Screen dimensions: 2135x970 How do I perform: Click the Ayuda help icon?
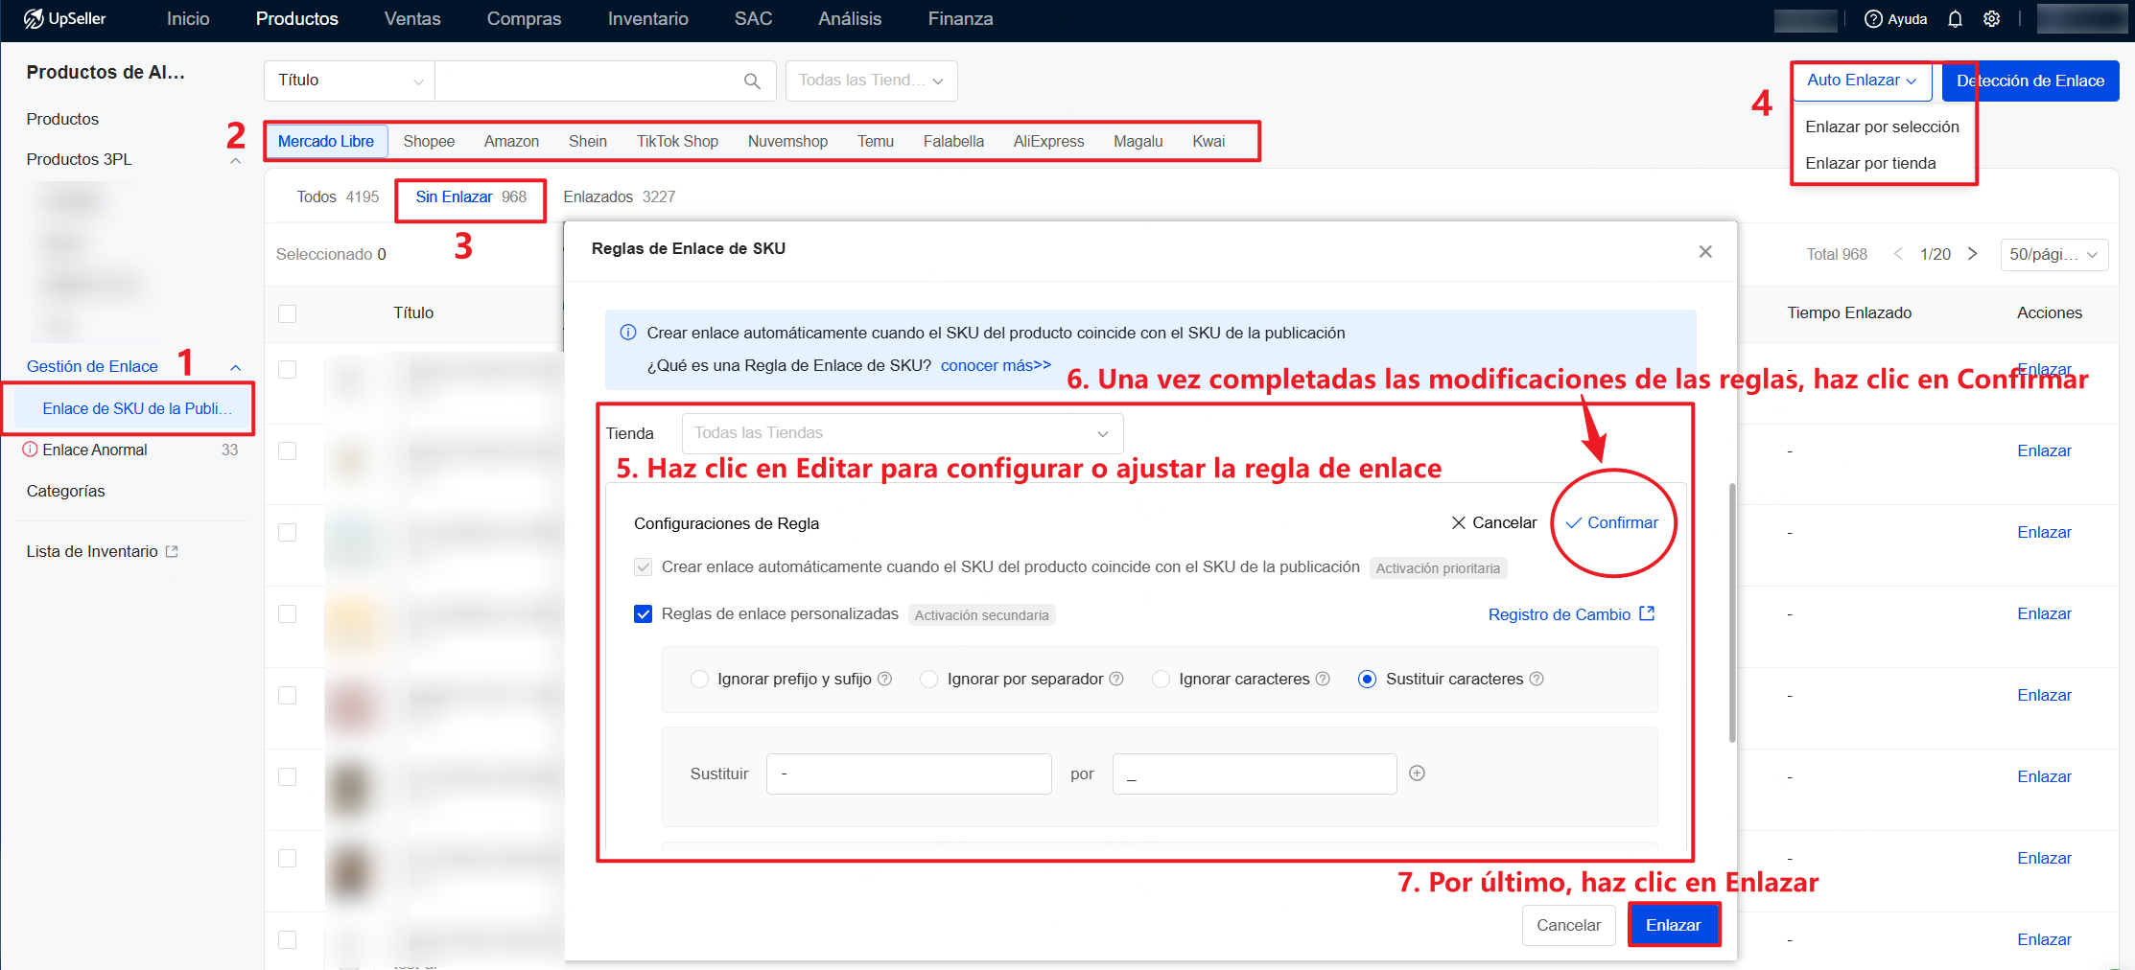(1873, 19)
